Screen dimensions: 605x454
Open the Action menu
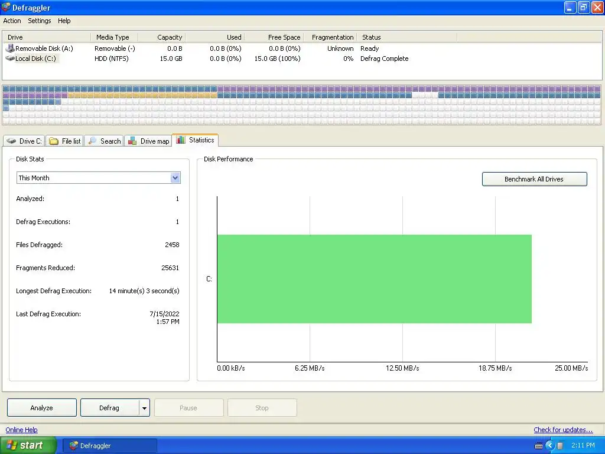pyautogui.click(x=12, y=21)
